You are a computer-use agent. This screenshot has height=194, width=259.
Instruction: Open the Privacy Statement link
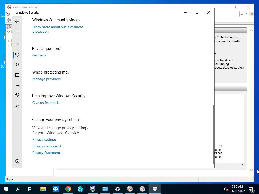point(46,153)
